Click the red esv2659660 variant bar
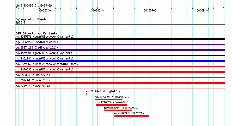 pos(120,67)
